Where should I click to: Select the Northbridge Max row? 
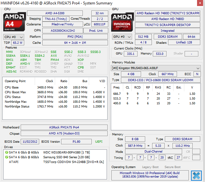55,102
